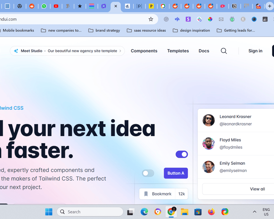Open the 'Getting leads for...' bookmark folder
This screenshot has height=219, width=274.
236,31
